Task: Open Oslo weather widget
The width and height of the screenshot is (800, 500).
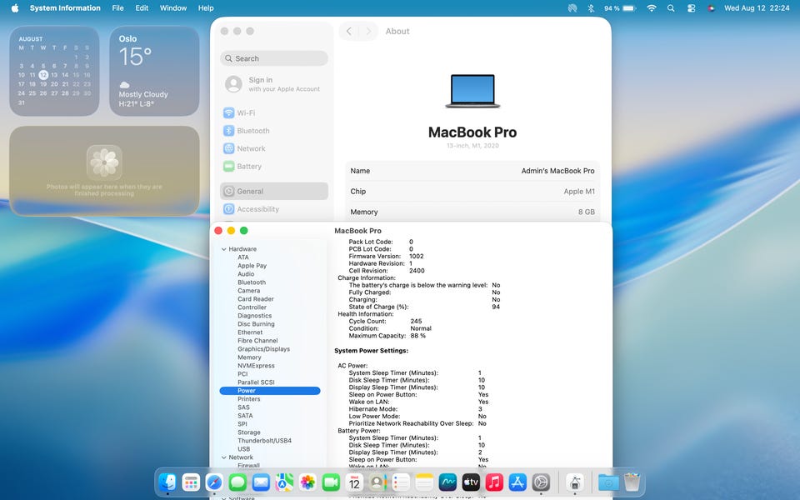Action: tap(155, 72)
